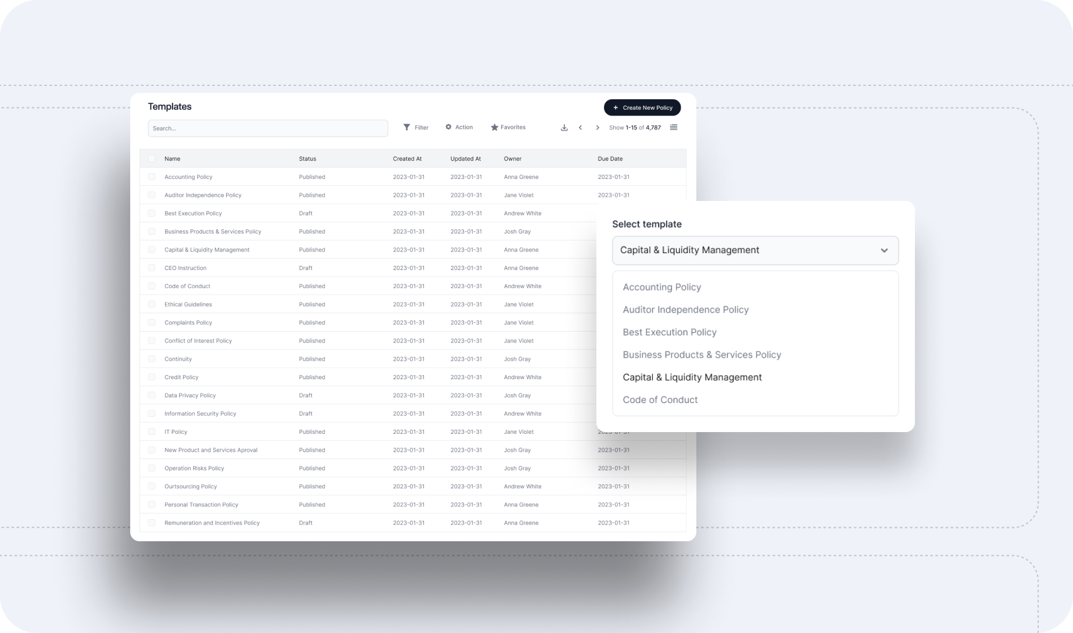Viewport: 1073px width, 633px height.
Task: Click plus icon in Create New Policy
Action: coord(616,107)
